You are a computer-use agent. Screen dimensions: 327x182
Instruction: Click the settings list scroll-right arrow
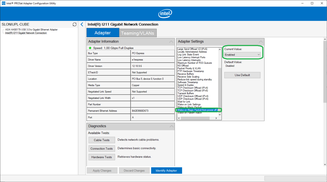216,118
